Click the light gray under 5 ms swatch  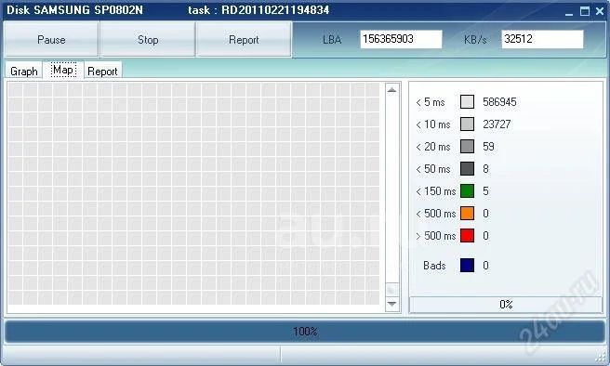pyautogui.click(x=467, y=102)
